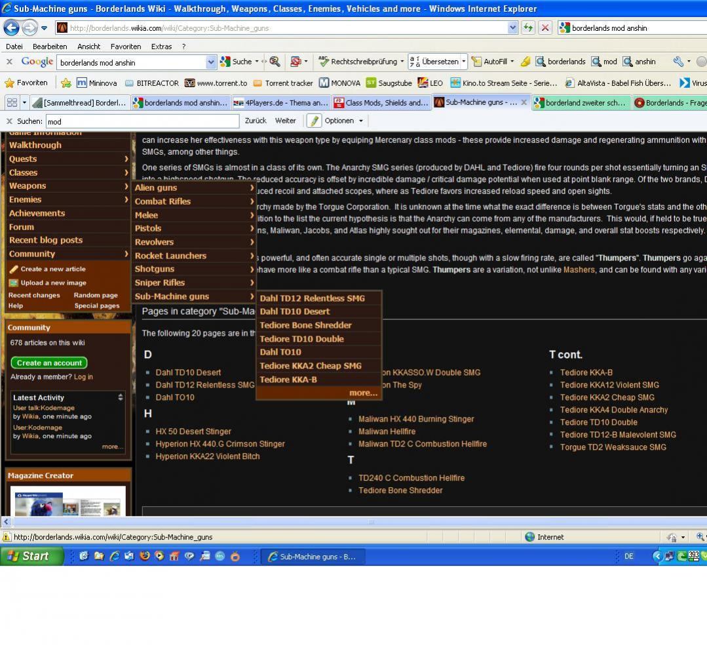Image resolution: width=707 pixels, height=655 pixels.
Task: Click more... in the Sub-Machine guns flyout
Action: [363, 393]
